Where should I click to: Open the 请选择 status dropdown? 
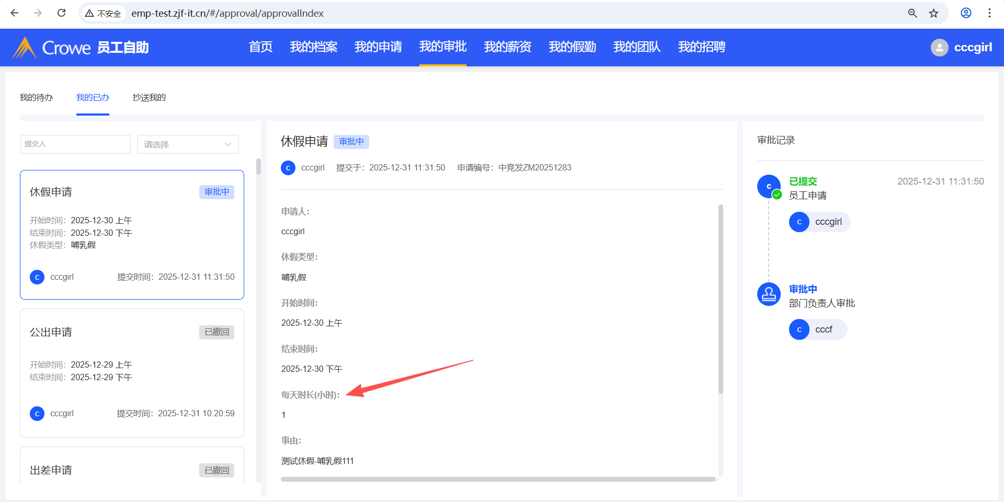pos(188,144)
